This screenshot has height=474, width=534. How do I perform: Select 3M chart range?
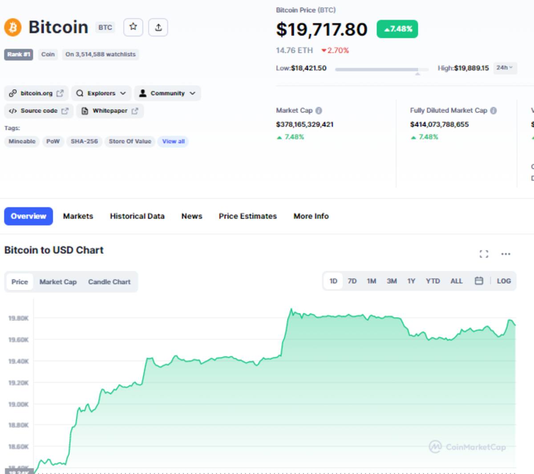coord(392,281)
